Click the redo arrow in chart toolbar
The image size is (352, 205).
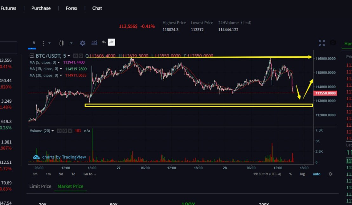point(111,43)
